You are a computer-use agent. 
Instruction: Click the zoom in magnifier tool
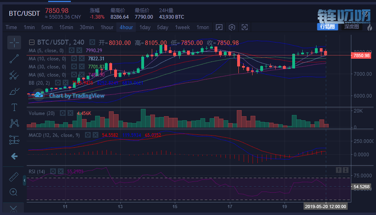(x=13, y=192)
